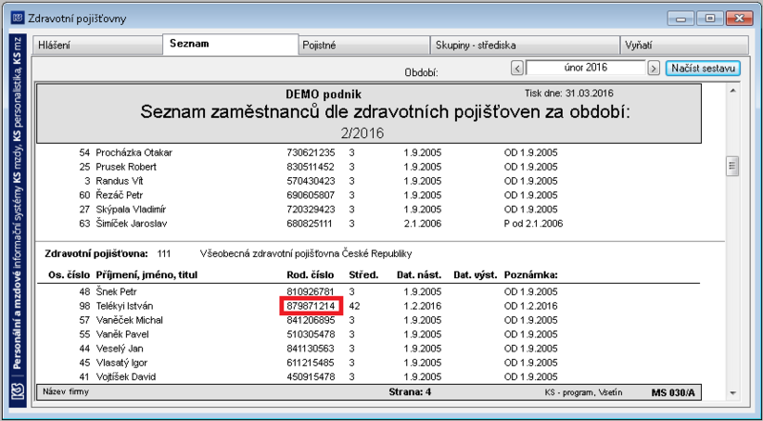Click the Období: label
763x421 pixels.
tap(422, 72)
